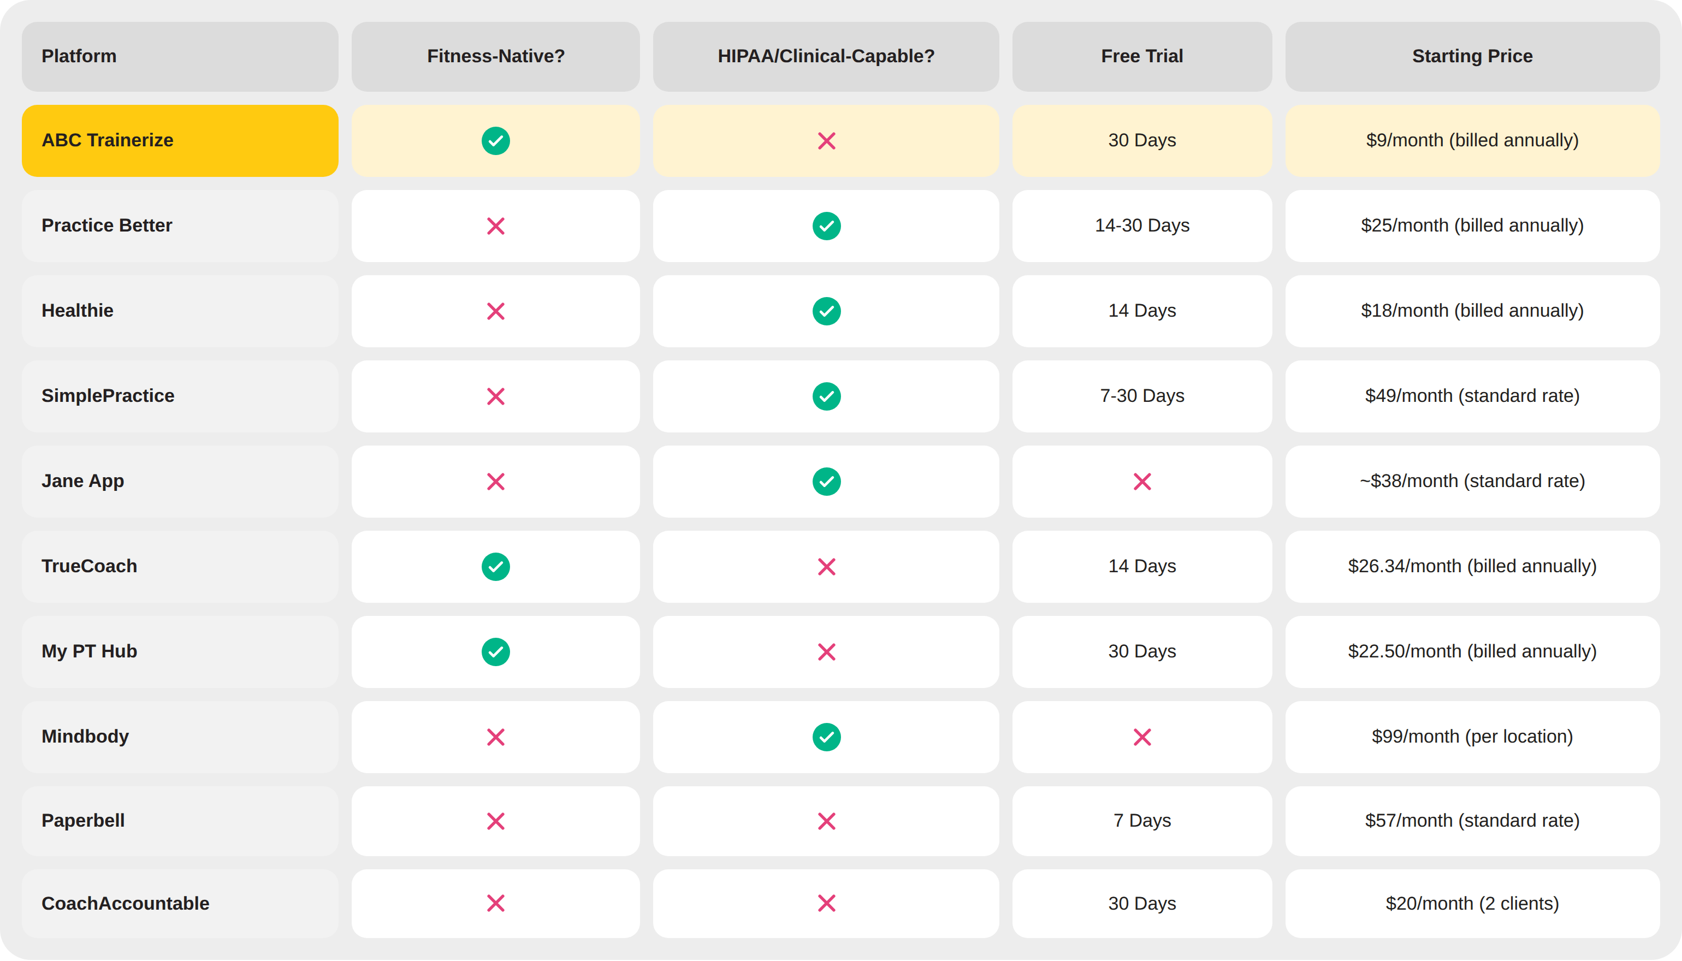Viewport: 1682px width, 961px height.
Task: Click the $25/month (billed annually) price
Action: pos(1473,226)
